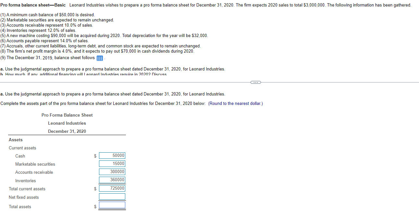Click the 'Assets' section heading

tap(16, 140)
